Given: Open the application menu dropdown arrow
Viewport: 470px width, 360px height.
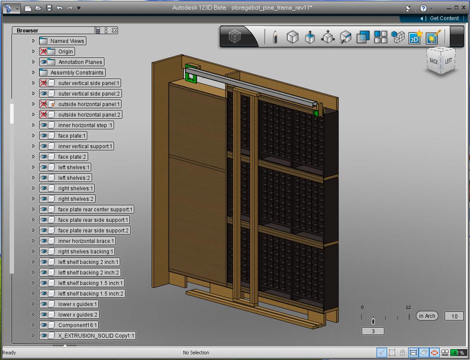Looking at the screenshot, I should [17, 8].
